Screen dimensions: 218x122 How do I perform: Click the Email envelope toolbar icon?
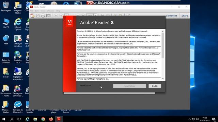click(48, 16)
